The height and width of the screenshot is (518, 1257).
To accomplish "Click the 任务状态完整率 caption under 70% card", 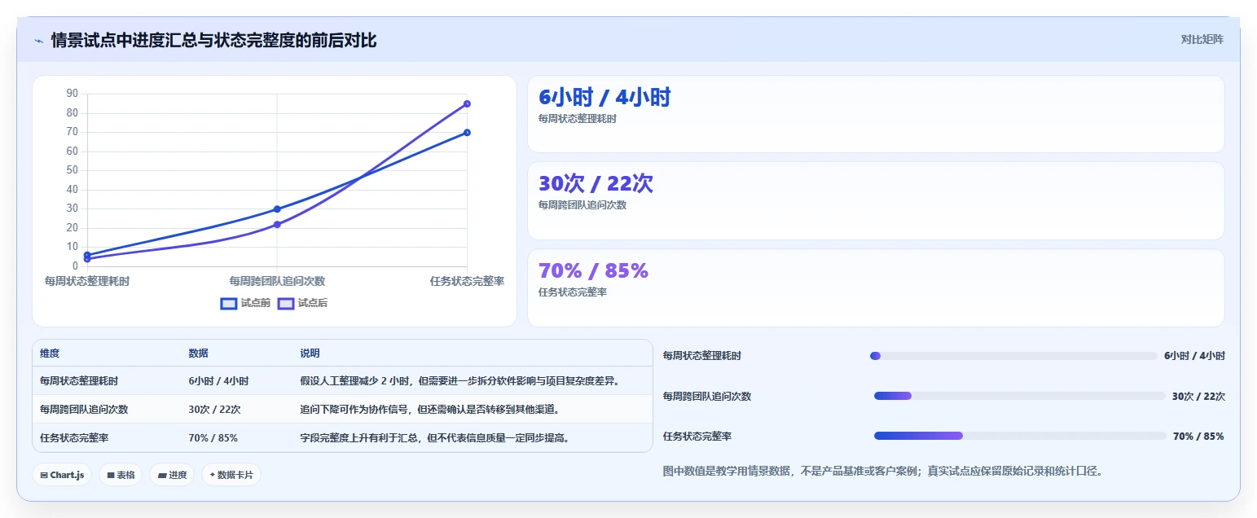I will (x=573, y=292).
